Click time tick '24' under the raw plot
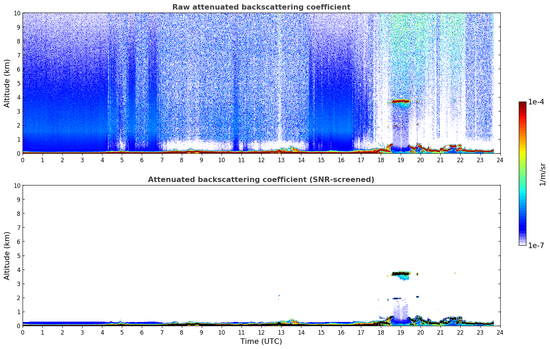The width and height of the screenshot is (550, 349). point(500,160)
